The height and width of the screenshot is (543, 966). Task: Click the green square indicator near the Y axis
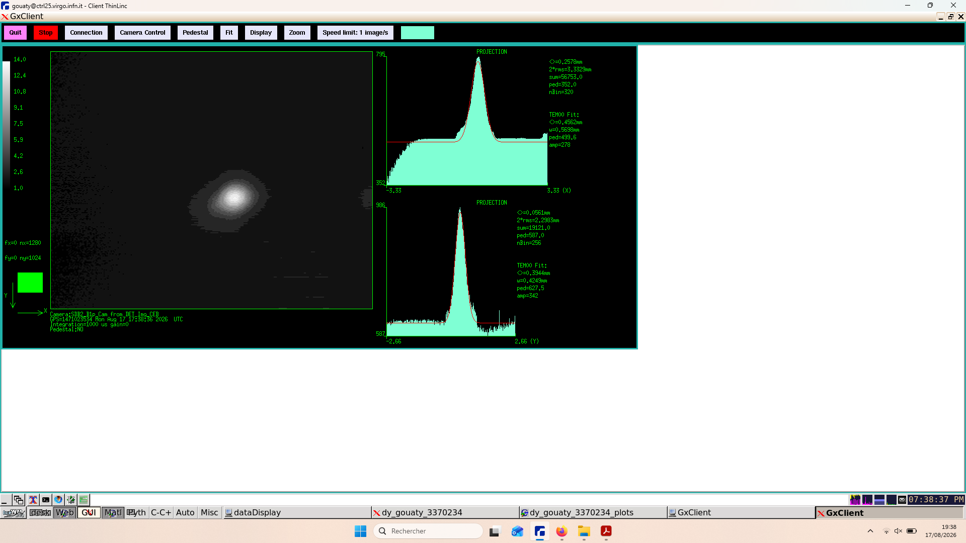point(30,283)
